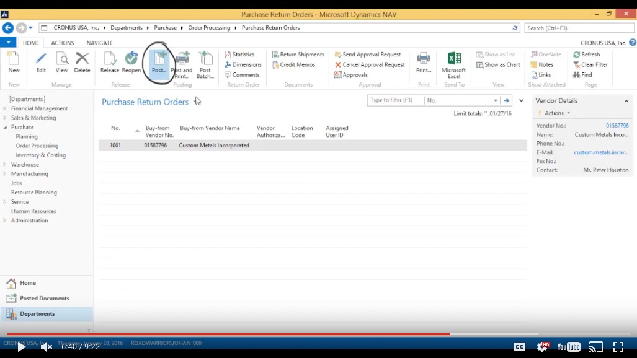Click the Type to filter field

395,100
